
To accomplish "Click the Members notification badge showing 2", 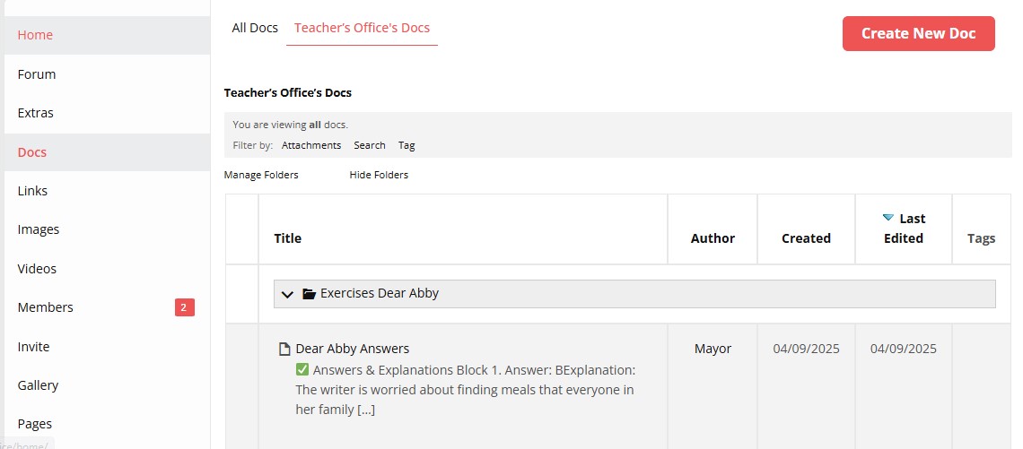I will tap(184, 308).
